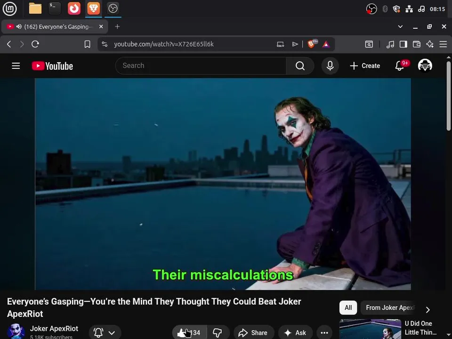Share this video
Viewport: 452px width, 339px height.
(x=253, y=333)
